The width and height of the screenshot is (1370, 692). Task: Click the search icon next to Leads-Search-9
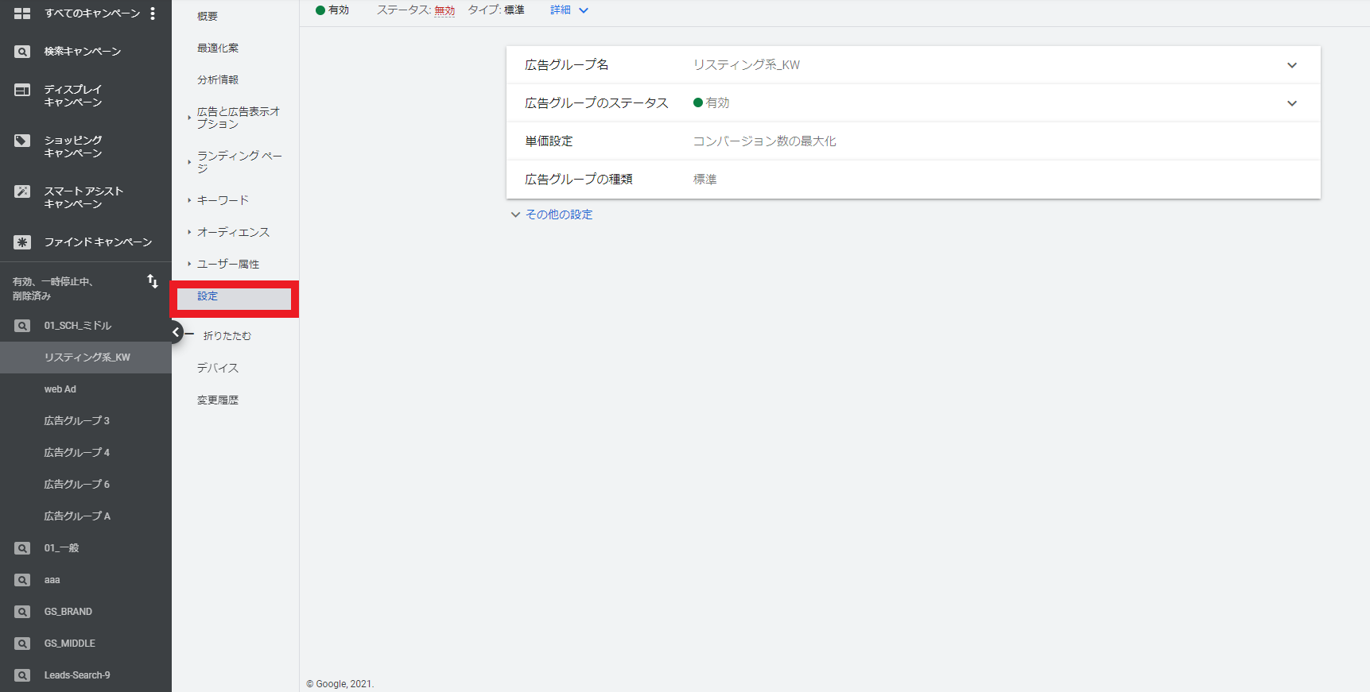22,675
